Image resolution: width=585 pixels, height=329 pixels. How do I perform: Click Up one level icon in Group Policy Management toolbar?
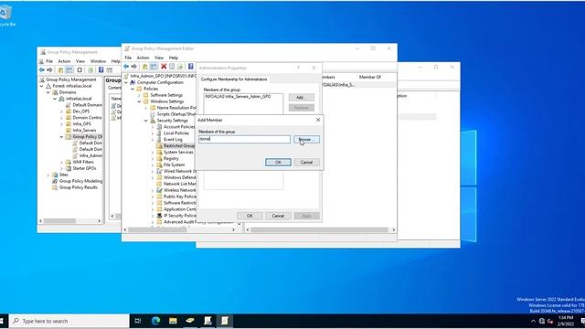tap(60, 69)
